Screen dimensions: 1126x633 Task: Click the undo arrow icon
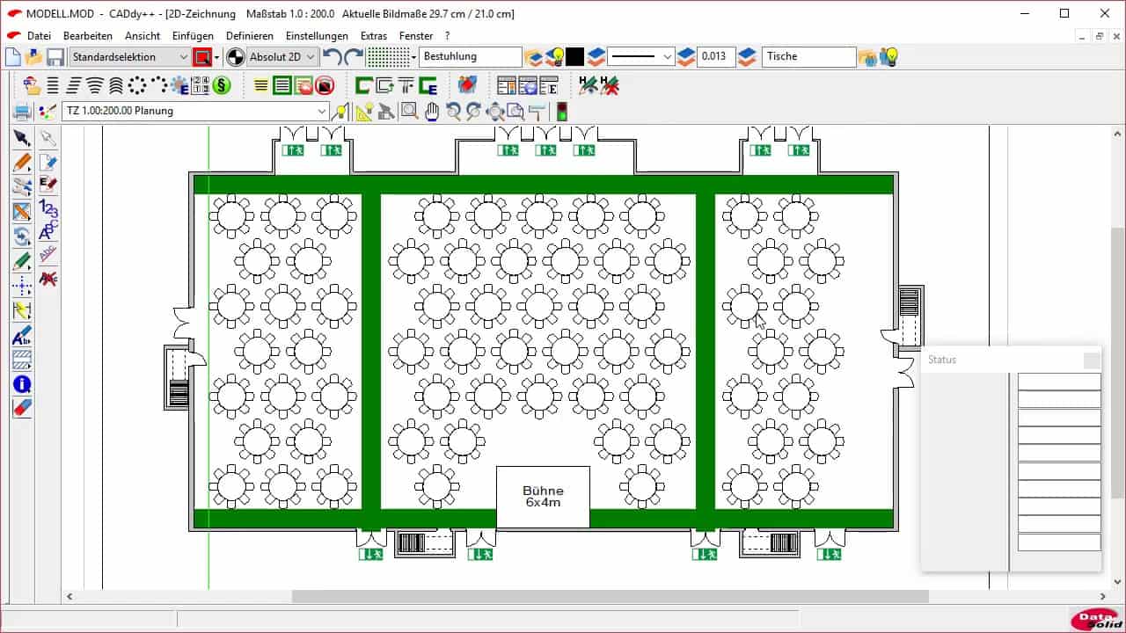coord(333,57)
